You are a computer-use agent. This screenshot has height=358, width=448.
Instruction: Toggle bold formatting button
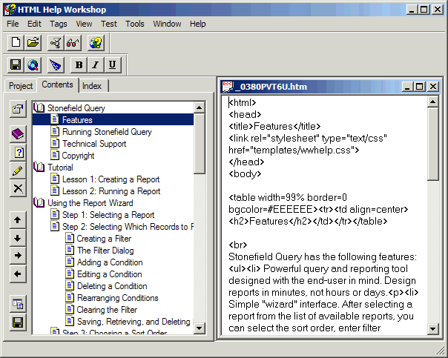[x=79, y=65]
